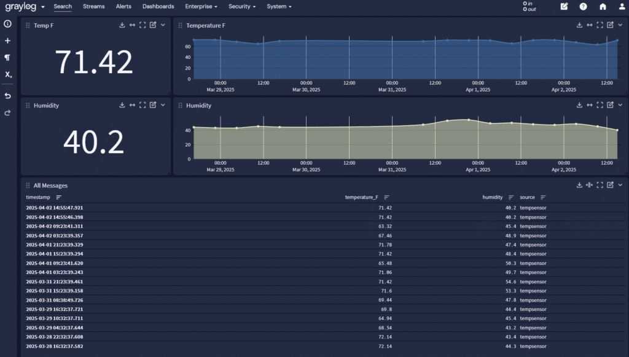Undo the last search change in sidebar

(x=7, y=96)
